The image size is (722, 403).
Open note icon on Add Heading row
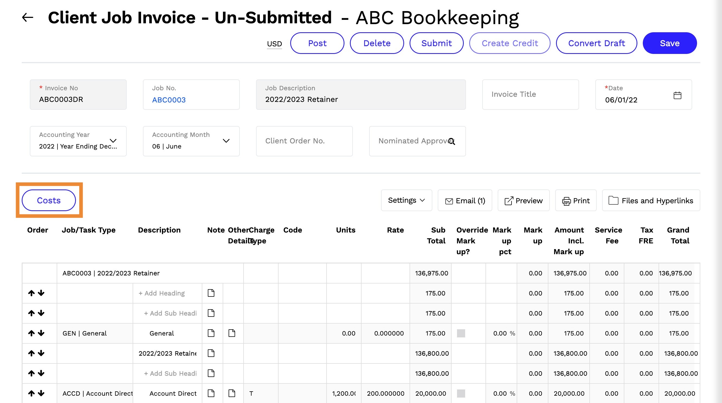click(x=211, y=293)
